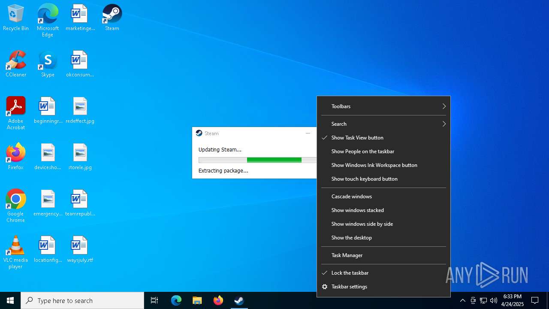Click the Steam update progress bar
Viewport: 549px width, 309px height.
pyautogui.click(x=257, y=160)
